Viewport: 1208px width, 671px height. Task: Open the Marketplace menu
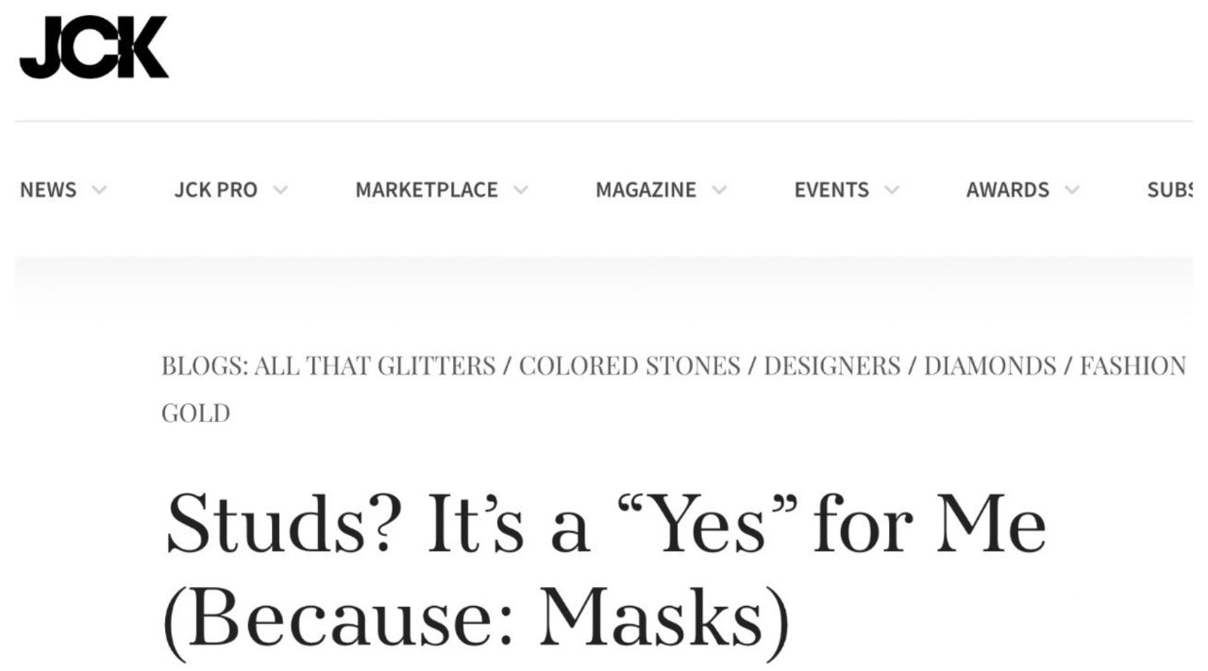[x=426, y=190]
